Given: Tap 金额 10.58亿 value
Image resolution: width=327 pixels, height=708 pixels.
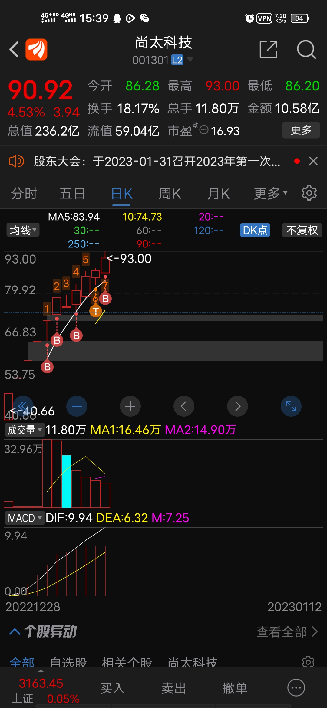Looking at the screenshot, I should click(x=297, y=108).
